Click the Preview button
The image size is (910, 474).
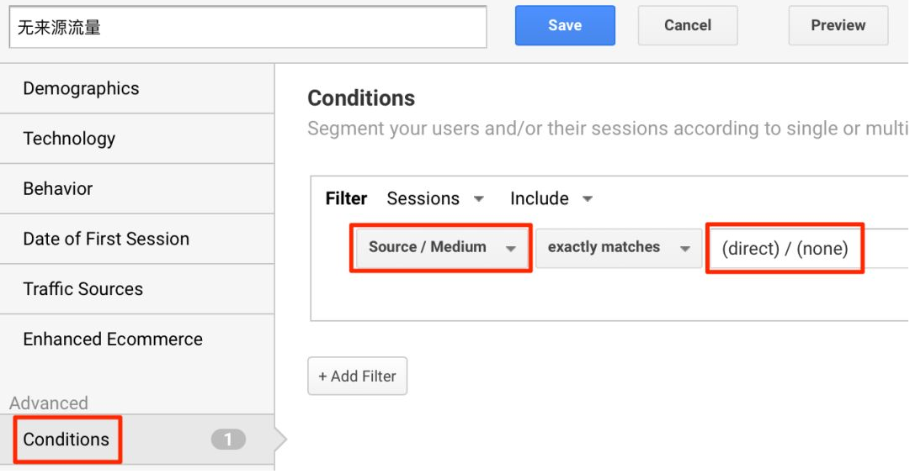click(838, 25)
